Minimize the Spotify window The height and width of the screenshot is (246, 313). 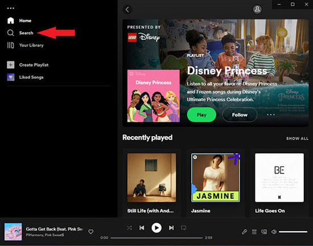point(279,5)
